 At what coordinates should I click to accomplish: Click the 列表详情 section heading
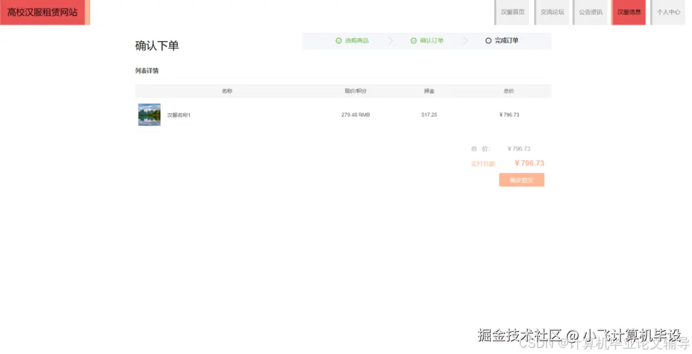(x=147, y=71)
